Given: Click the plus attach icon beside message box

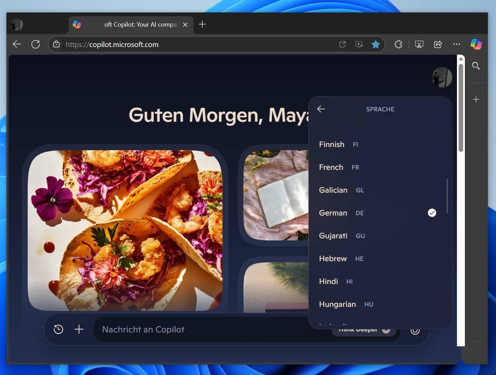Looking at the screenshot, I should pyautogui.click(x=79, y=329).
